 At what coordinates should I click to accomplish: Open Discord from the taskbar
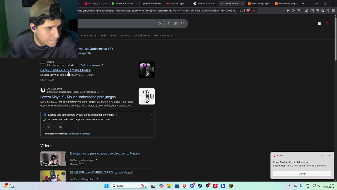[x=192, y=186]
